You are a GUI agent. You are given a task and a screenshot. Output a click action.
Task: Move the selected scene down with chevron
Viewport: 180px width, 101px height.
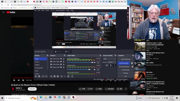pyautogui.click(x=46, y=76)
